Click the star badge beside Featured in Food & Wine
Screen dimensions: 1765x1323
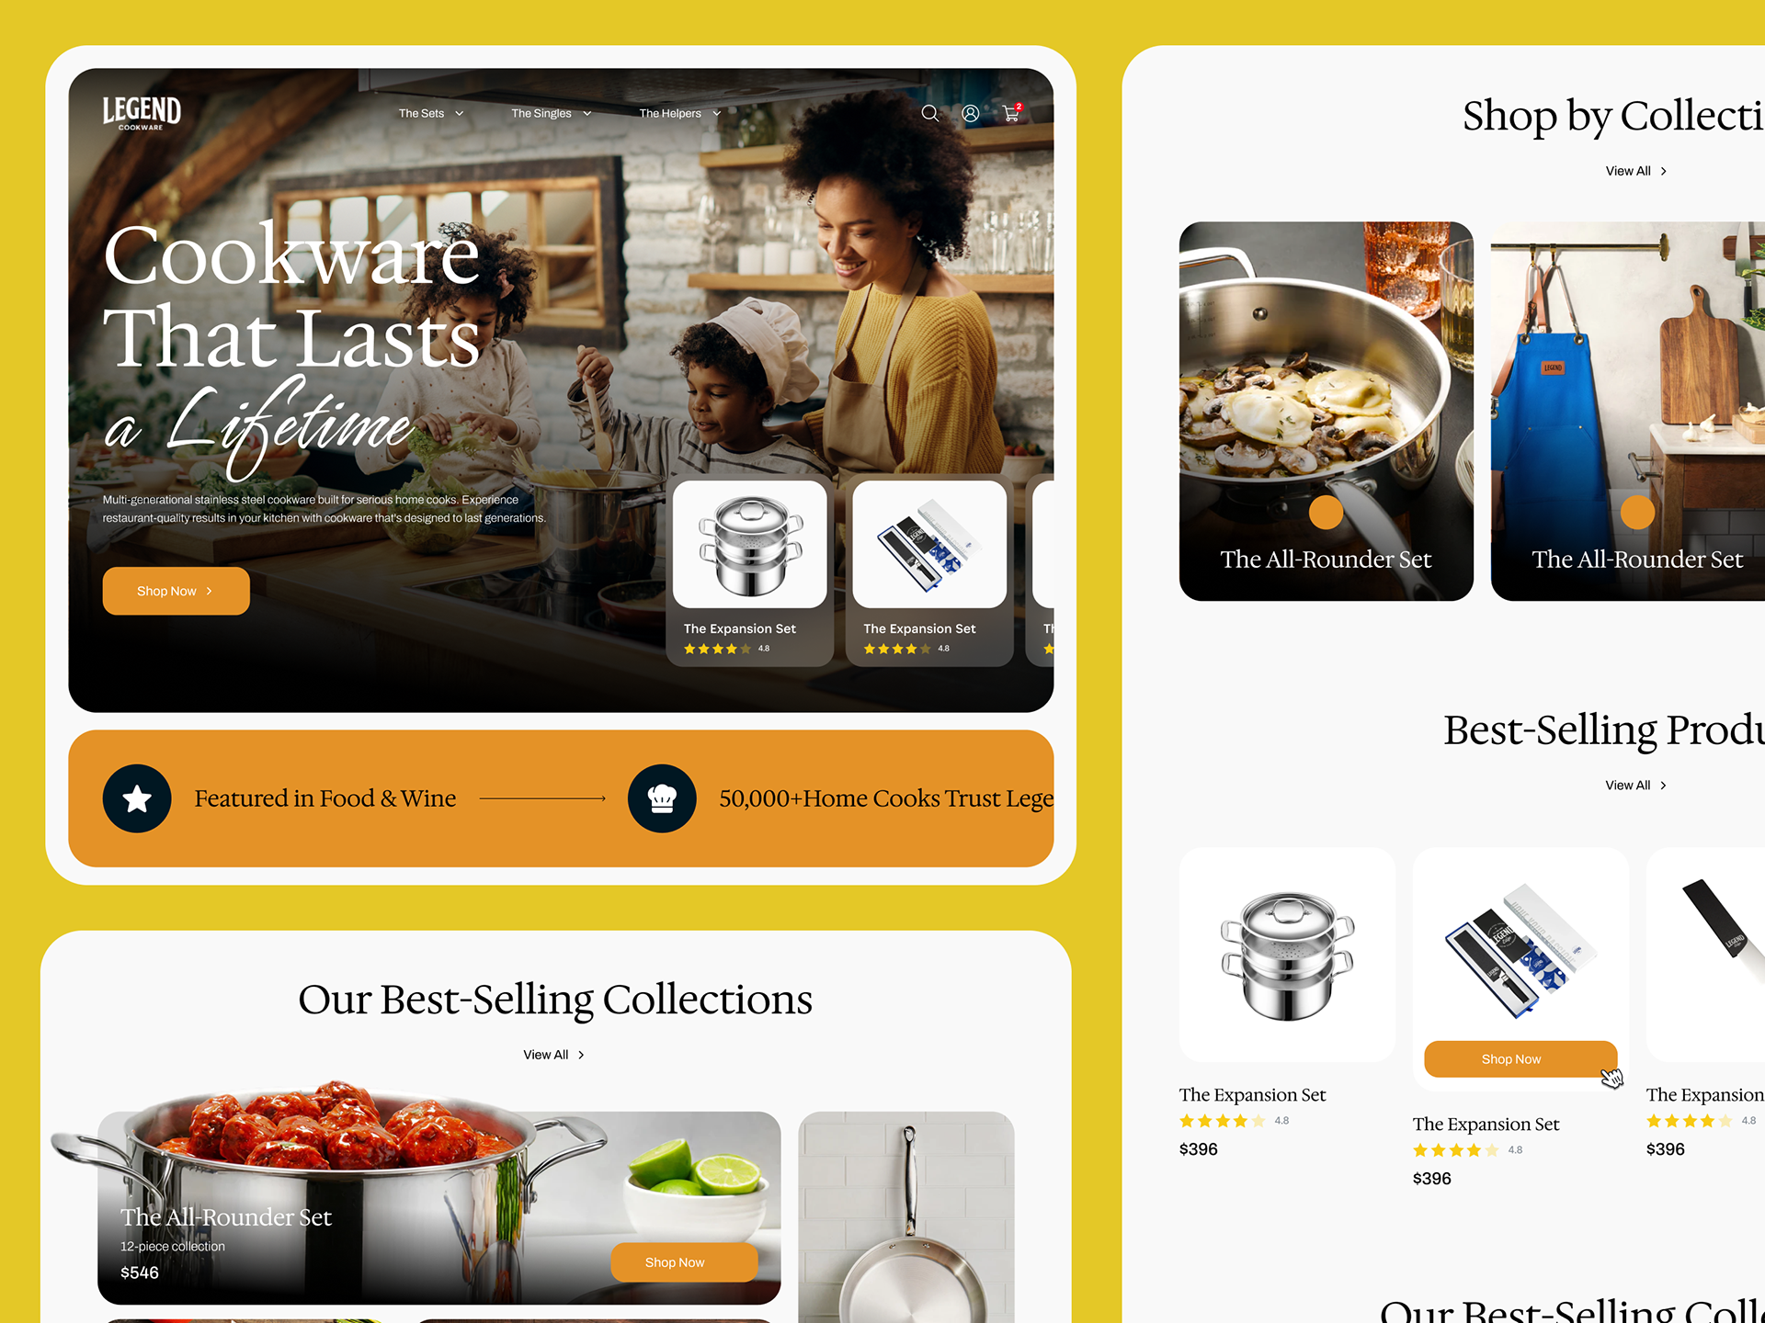pyautogui.click(x=137, y=798)
